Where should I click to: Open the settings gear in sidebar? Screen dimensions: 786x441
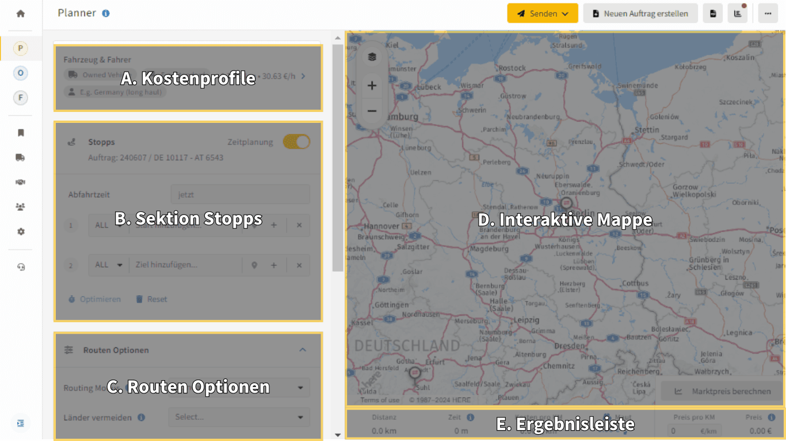point(21,231)
